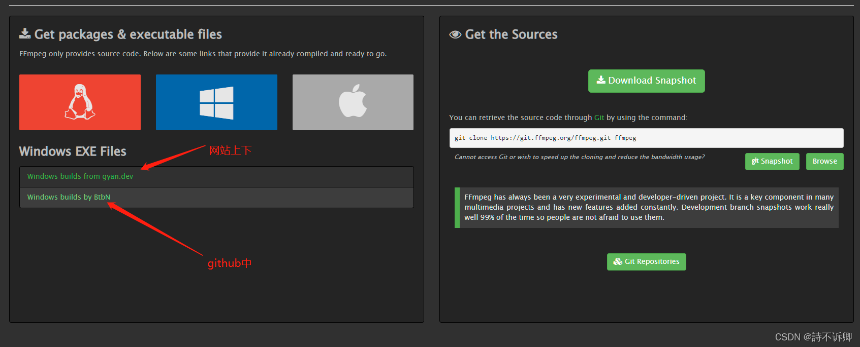The height and width of the screenshot is (347, 860).
Task: Click the git Snapshot button
Action: pos(772,162)
